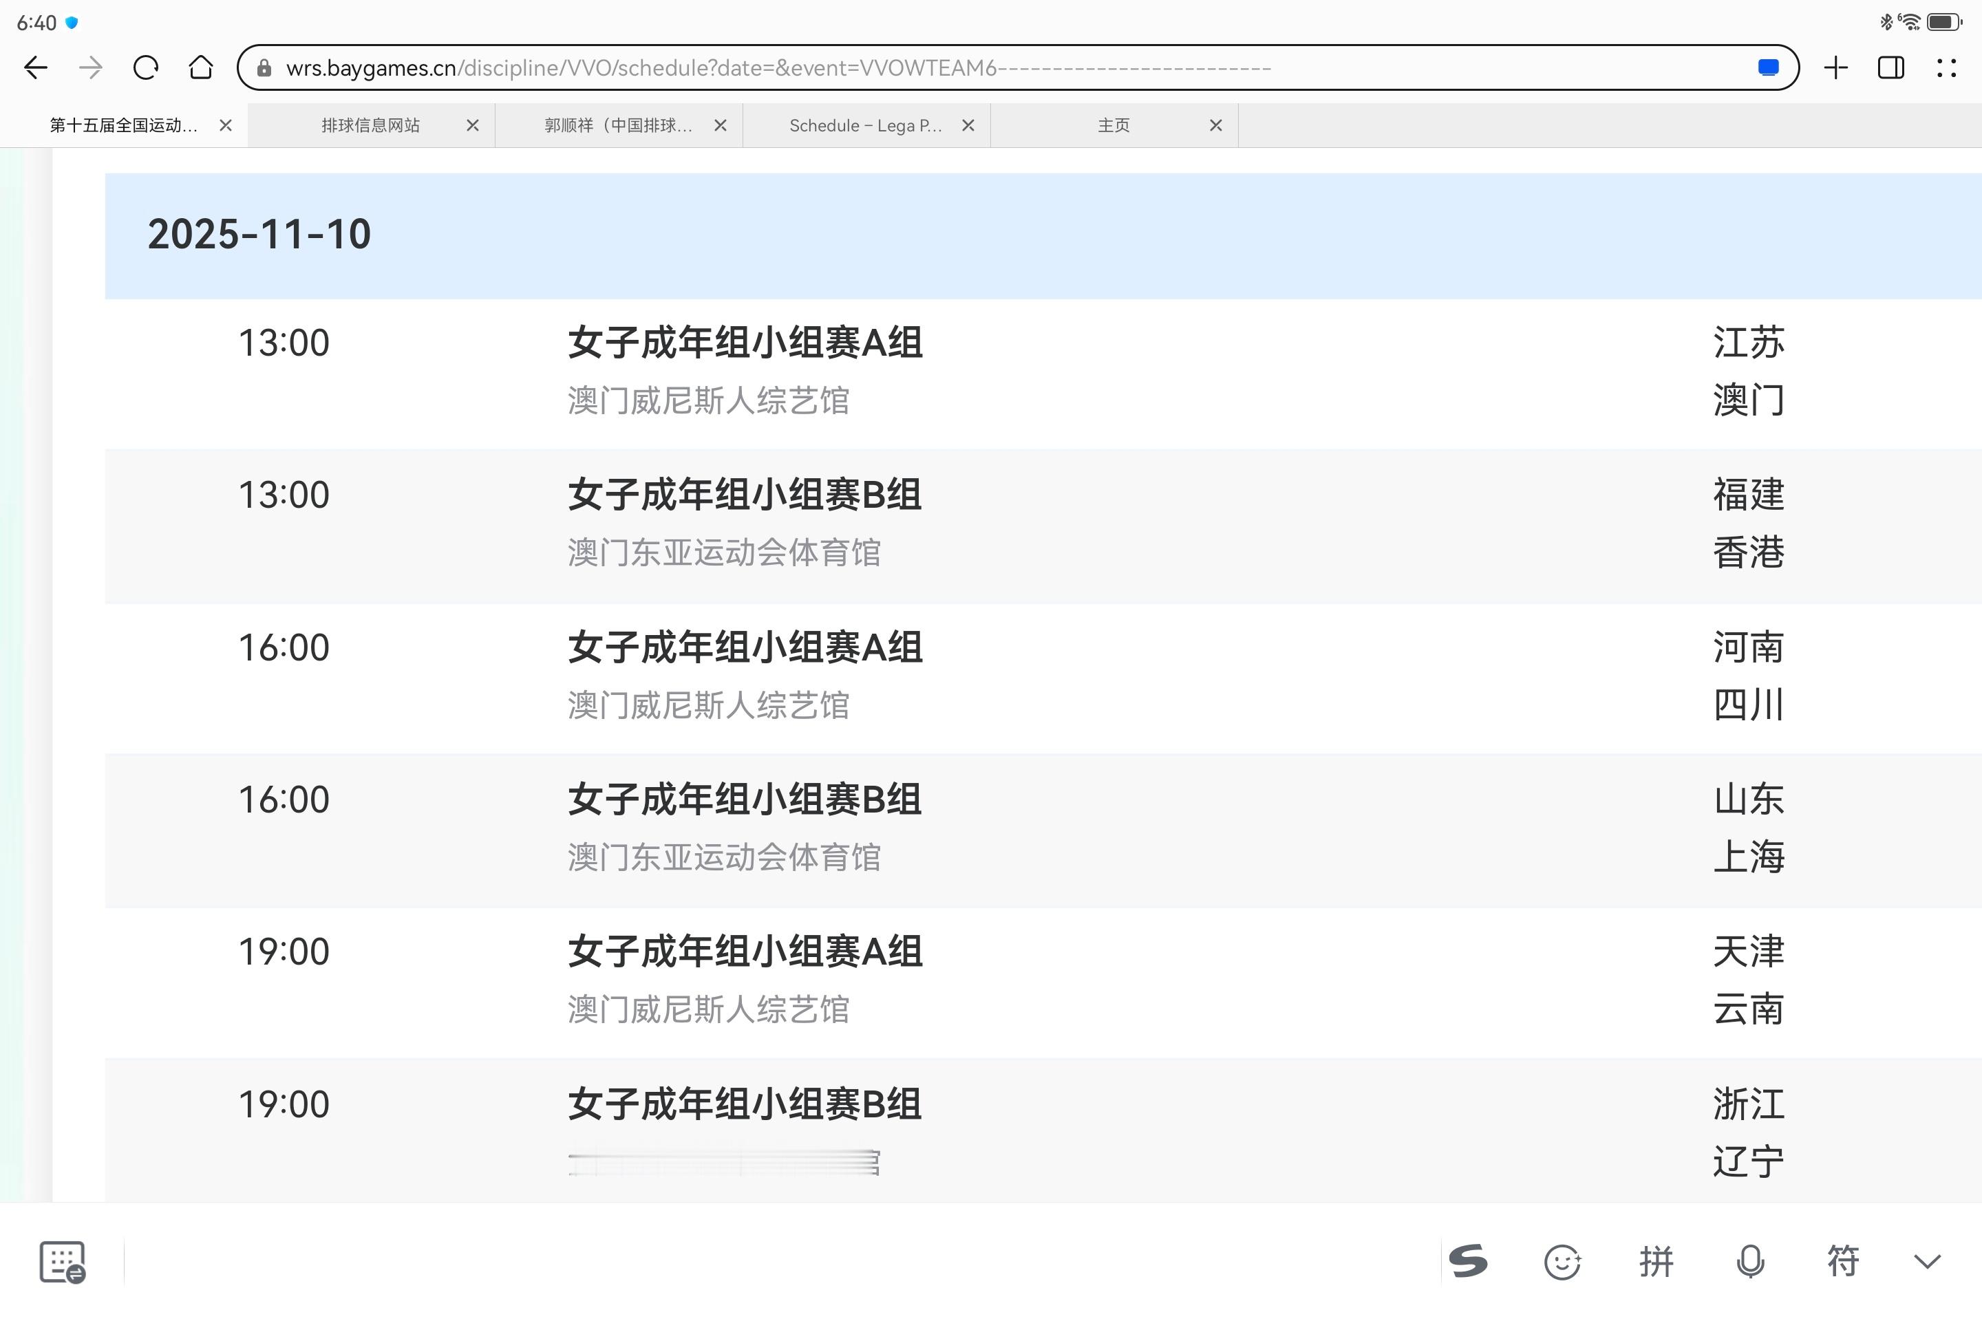This screenshot has width=1982, height=1321.
Task: Open the 16:00 山东 vs 上海 match
Action: tap(745, 828)
